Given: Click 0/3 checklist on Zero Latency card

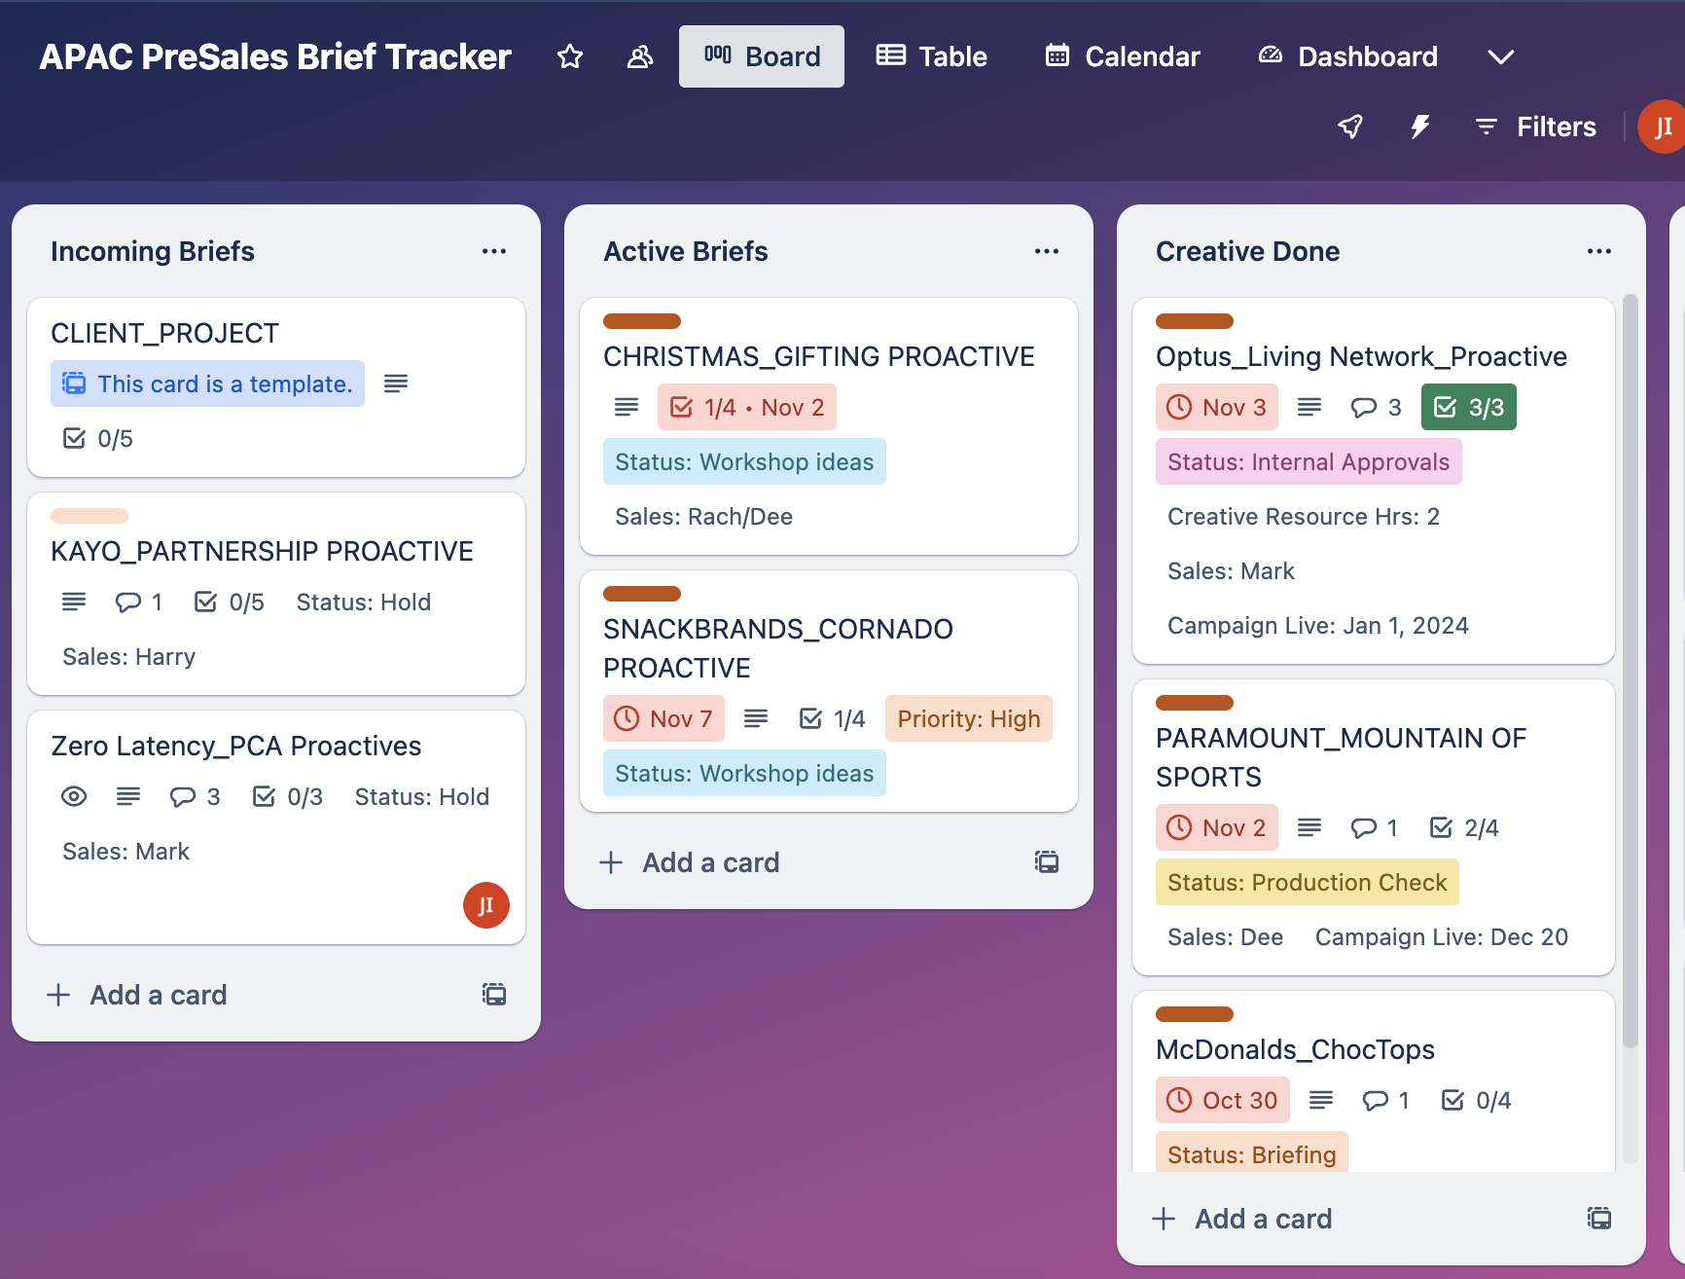Looking at the screenshot, I should (x=287, y=796).
